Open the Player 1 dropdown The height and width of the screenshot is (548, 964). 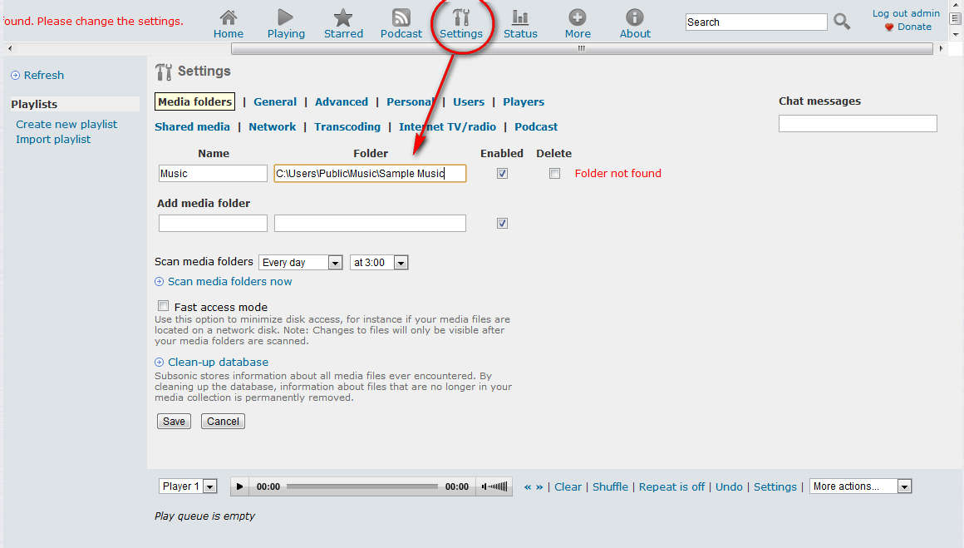coord(188,486)
